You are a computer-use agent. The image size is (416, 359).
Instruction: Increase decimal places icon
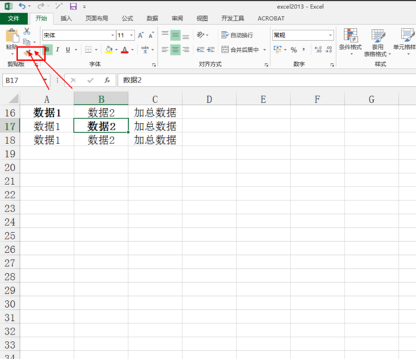pyautogui.click(x=318, y=50)
